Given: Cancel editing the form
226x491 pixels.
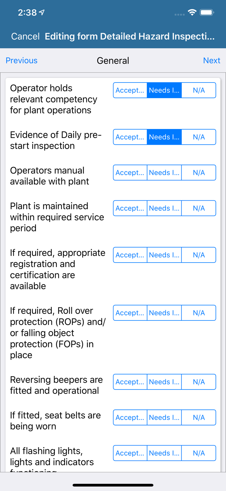Looking at the screenshot, I should (x=25, y=36).
